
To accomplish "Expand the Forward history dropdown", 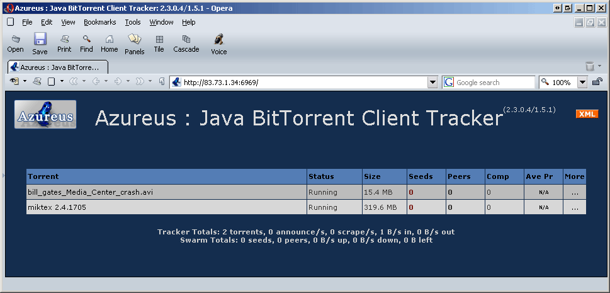I will pyautogui.click(x=128, y=81).
